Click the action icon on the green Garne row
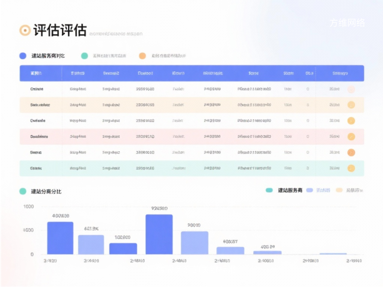This screenshot has height=287, width=383. pyautogui.click(x=352, y=168)
